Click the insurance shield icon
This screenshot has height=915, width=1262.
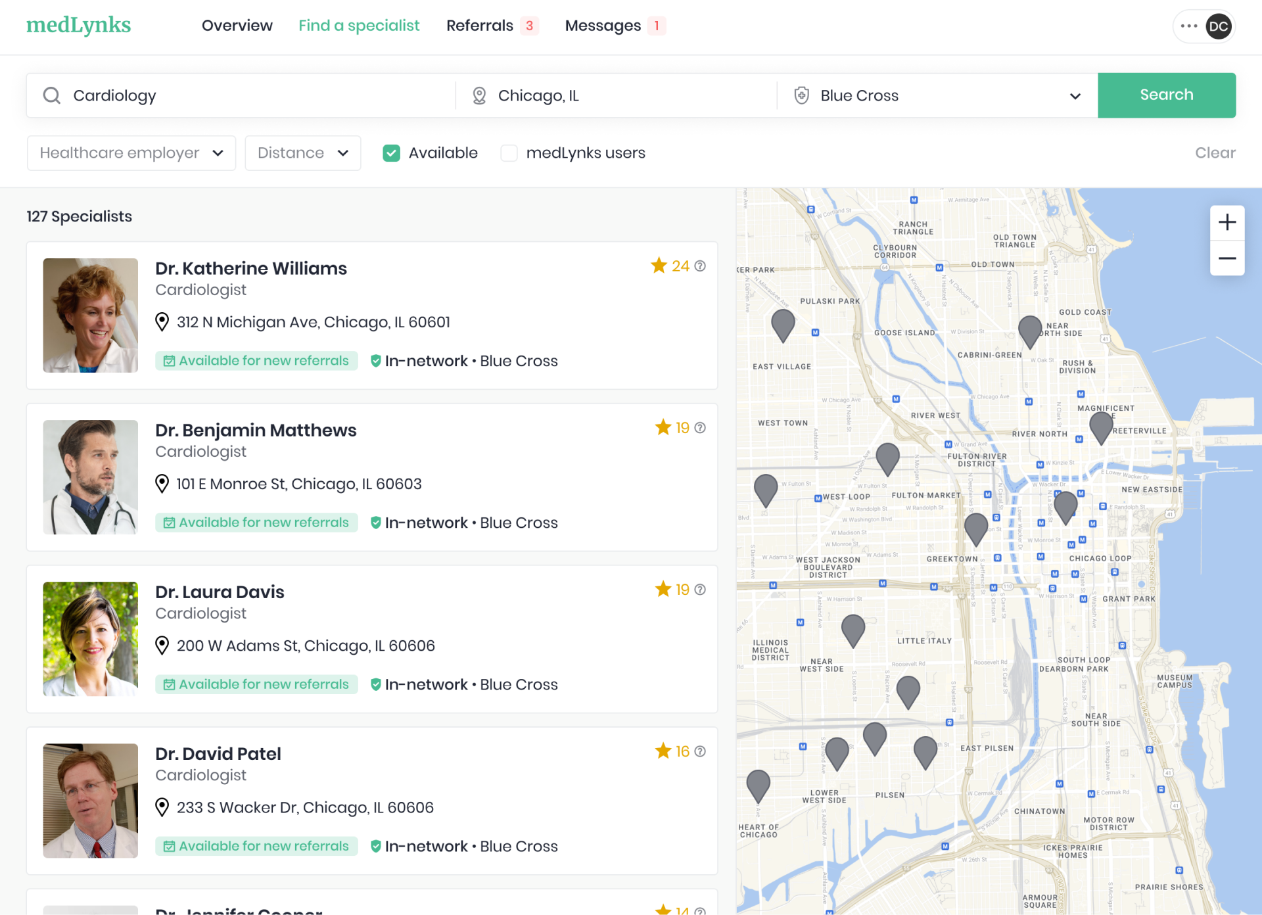pyautogui.click(x=802, y=95)
